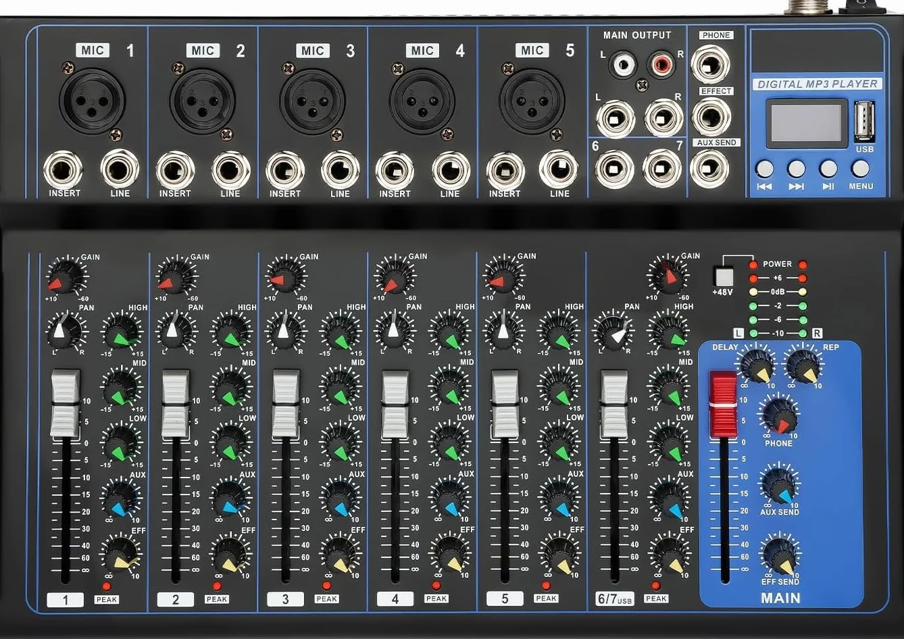Click the MIC 1 XLR input
The image size is (904, 639).
pos(93,101)
